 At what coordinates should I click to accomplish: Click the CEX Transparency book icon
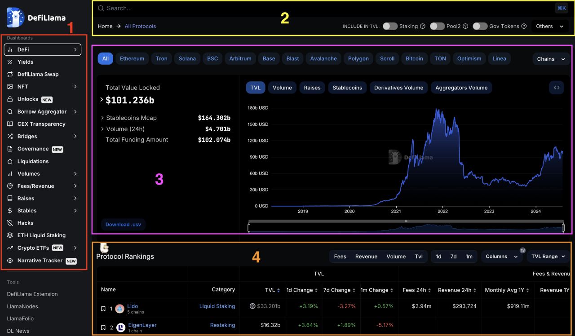10,124
